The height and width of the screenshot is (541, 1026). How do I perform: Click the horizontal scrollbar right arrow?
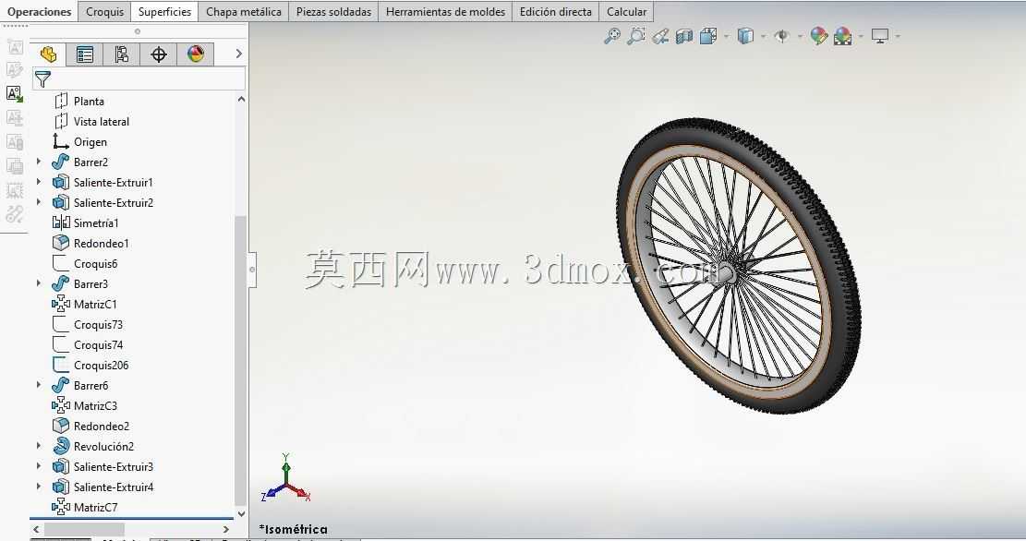226,529
